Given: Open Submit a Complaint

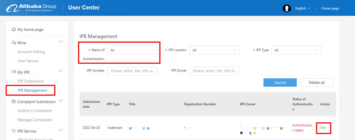Looking at the screenshot, I should [x=34, y=111].
